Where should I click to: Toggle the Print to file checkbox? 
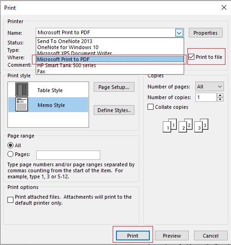pyautogui.click(x=191, y=57)
